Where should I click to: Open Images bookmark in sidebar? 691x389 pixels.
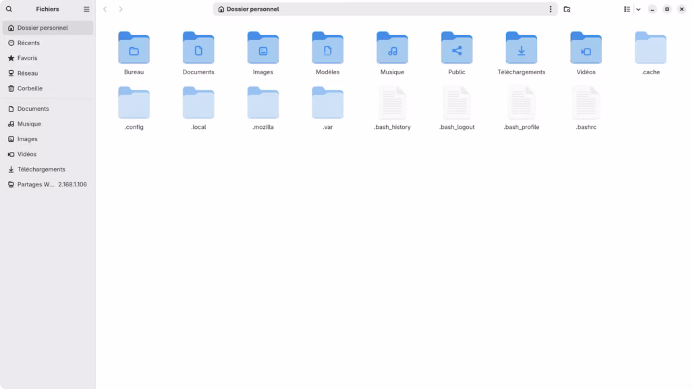pyautogui.click(x=48, y=139)
